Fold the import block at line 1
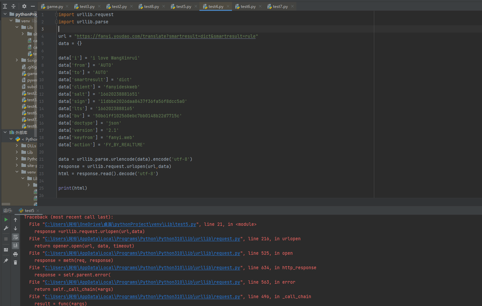 coord(57,14)
